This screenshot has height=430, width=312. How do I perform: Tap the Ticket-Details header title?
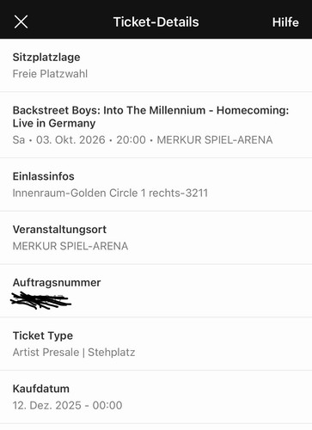(156, 21)
